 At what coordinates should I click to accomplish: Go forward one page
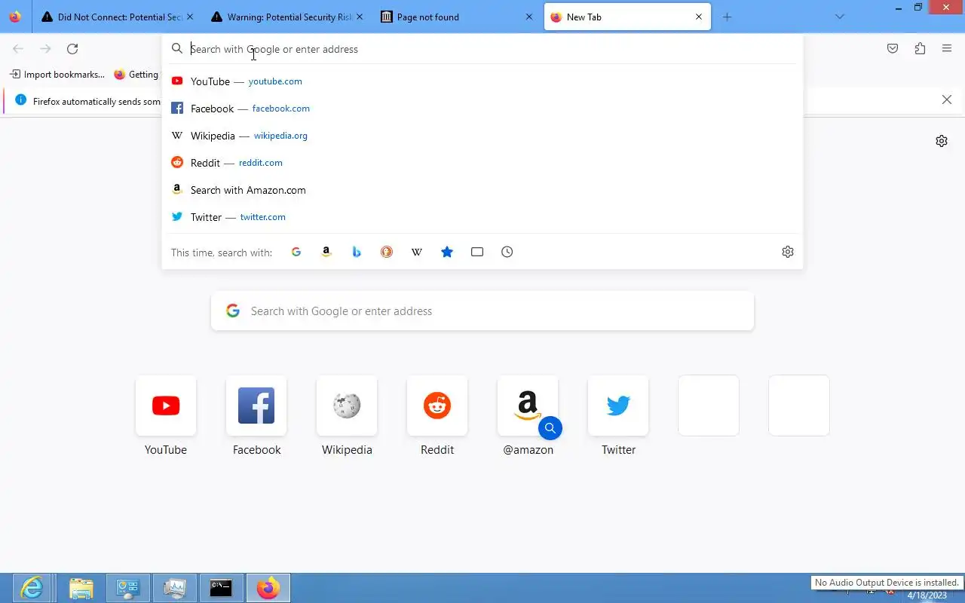pyautogui.click(x=45, y=49)
